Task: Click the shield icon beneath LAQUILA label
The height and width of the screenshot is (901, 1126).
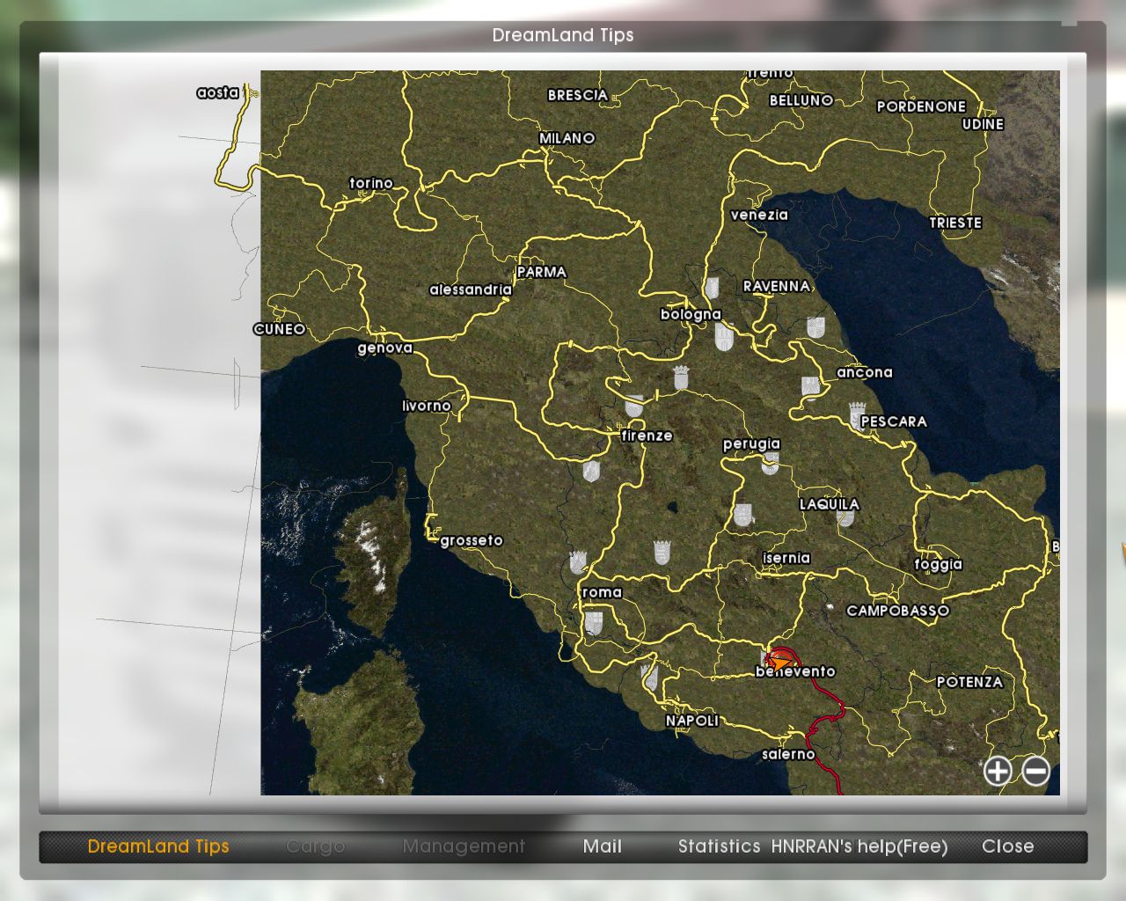Action: (845, 517)
